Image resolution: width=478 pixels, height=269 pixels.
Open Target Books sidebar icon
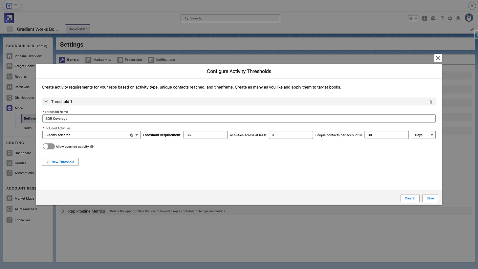click(10, 66)
